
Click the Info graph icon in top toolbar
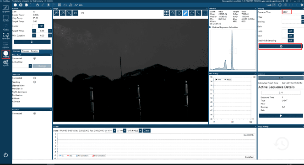(79, 5)
